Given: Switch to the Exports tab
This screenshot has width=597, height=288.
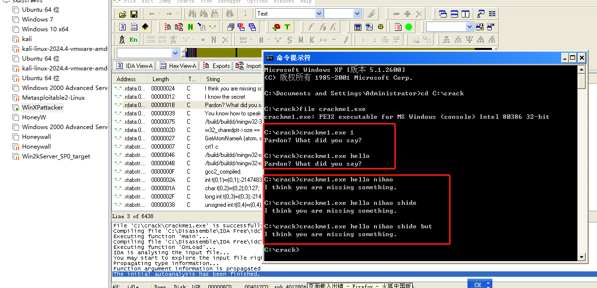Looking at the screenshot, I should point(216,66).
